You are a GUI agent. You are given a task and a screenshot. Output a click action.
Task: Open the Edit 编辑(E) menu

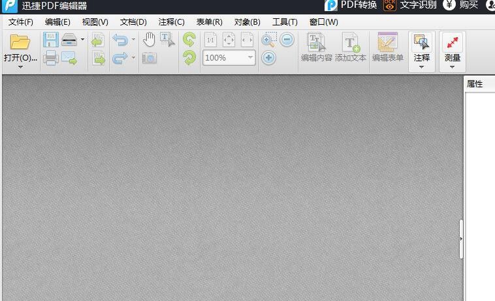coord(57,22)
